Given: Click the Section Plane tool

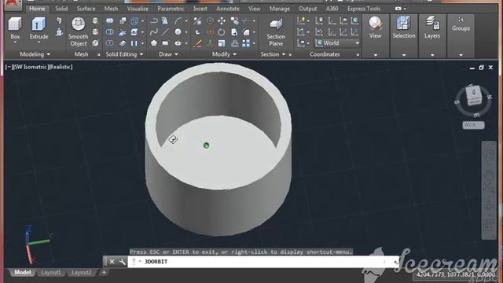Looking at the screenshot, I should click(x=276, y=32).
